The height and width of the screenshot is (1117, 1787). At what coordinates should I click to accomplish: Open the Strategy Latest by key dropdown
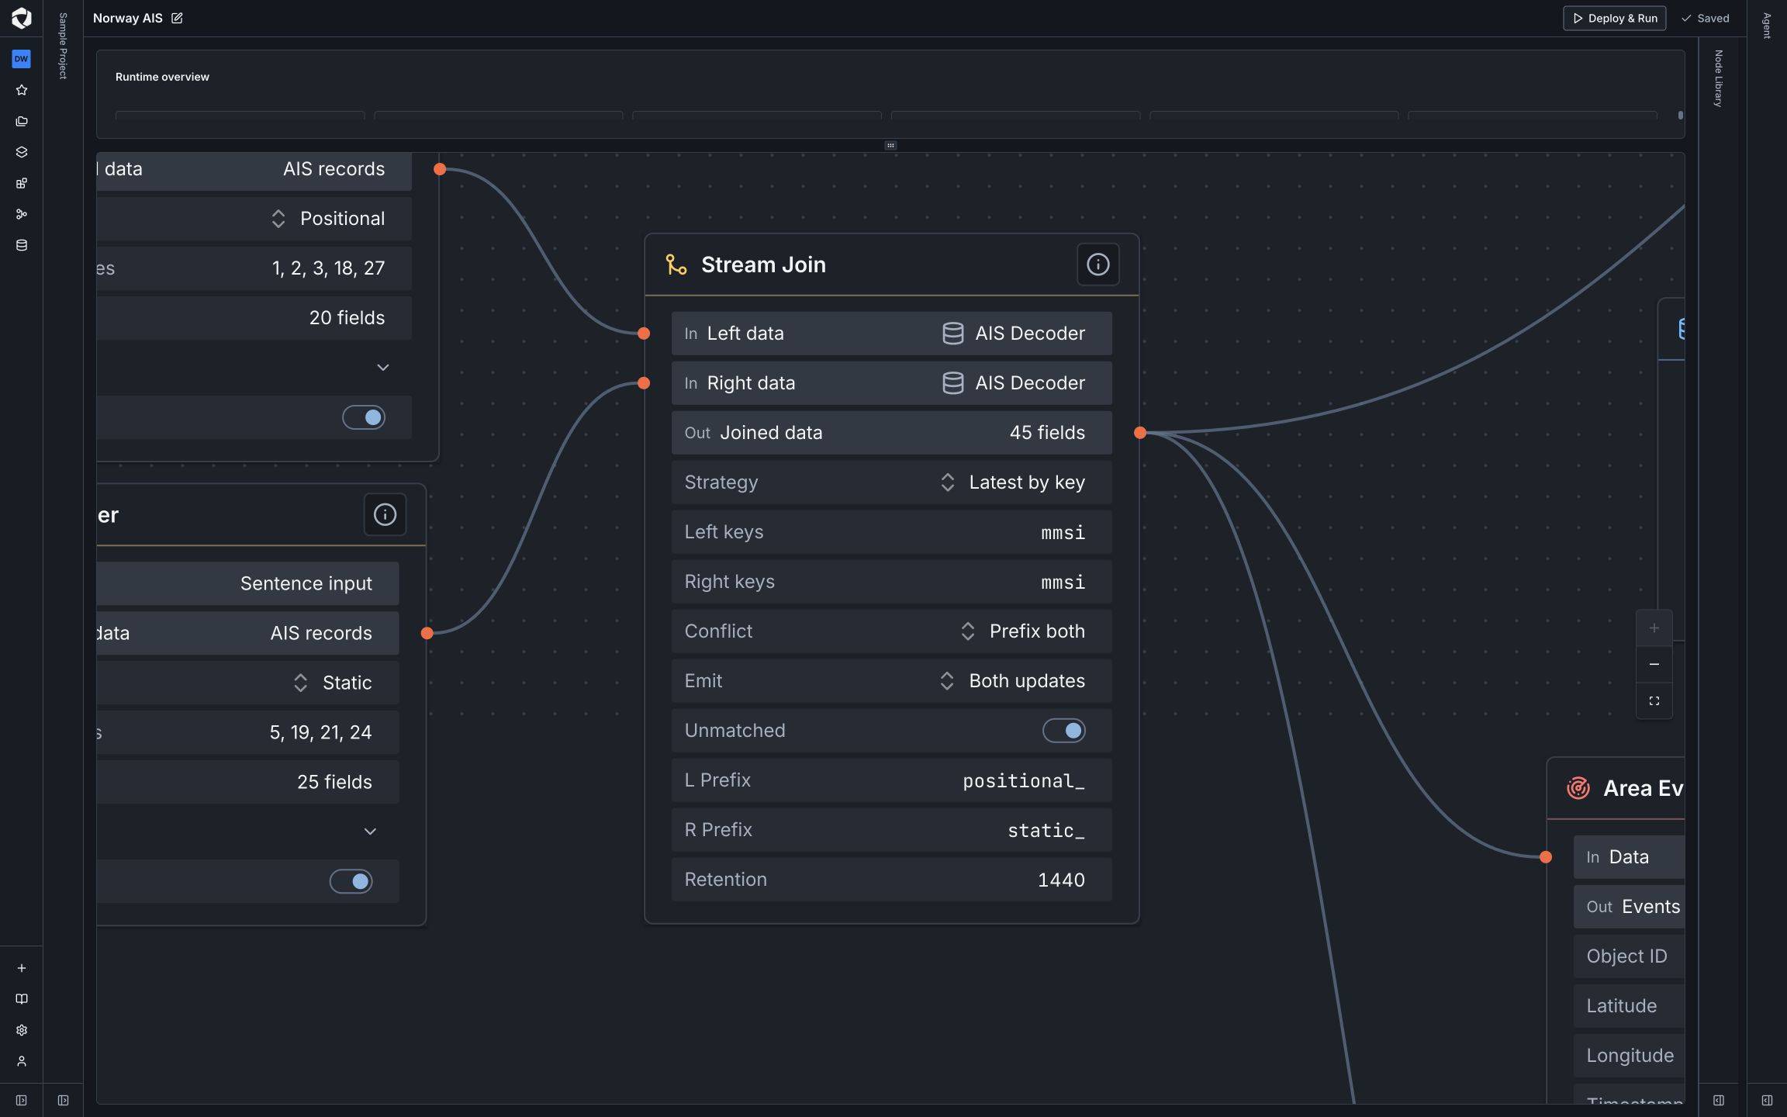pos(892,482)
